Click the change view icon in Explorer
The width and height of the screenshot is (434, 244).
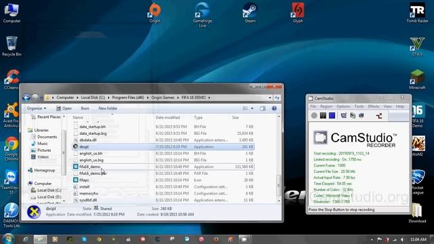pyautogui.click(x=245, y=108)
